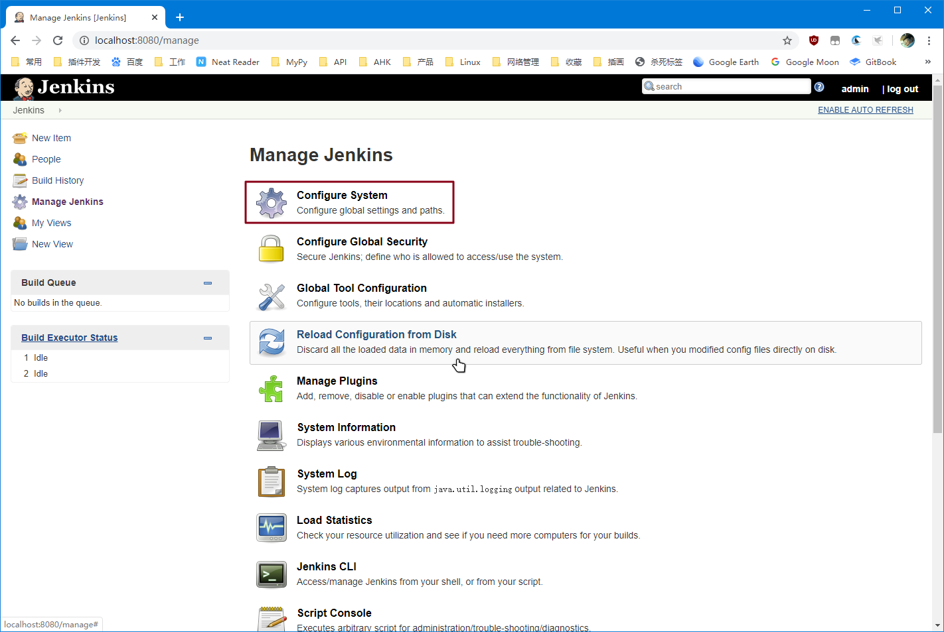
Task: Click the Script Console notepad icon
Action: [272, 619]
